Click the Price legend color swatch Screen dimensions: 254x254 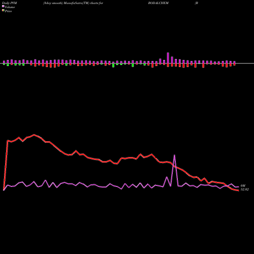coord(3,11)
